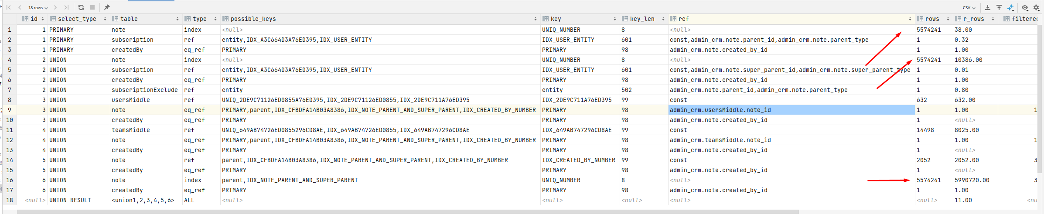Click the Stop square icon in toolbar

click(92, 7)
